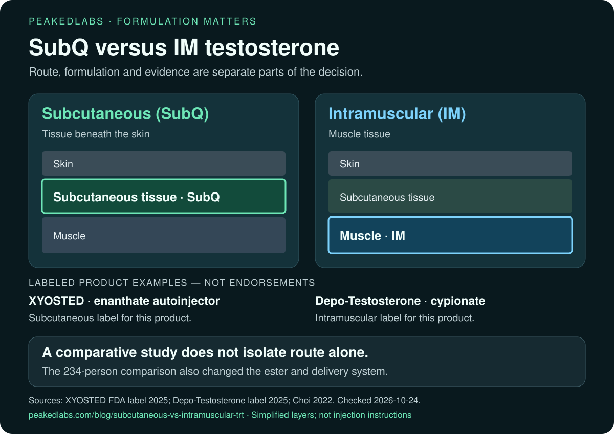Screen dimensions: 614x434
Task: Click the 'Skin' layer in the IM card
Action: (x=450, y=163)
